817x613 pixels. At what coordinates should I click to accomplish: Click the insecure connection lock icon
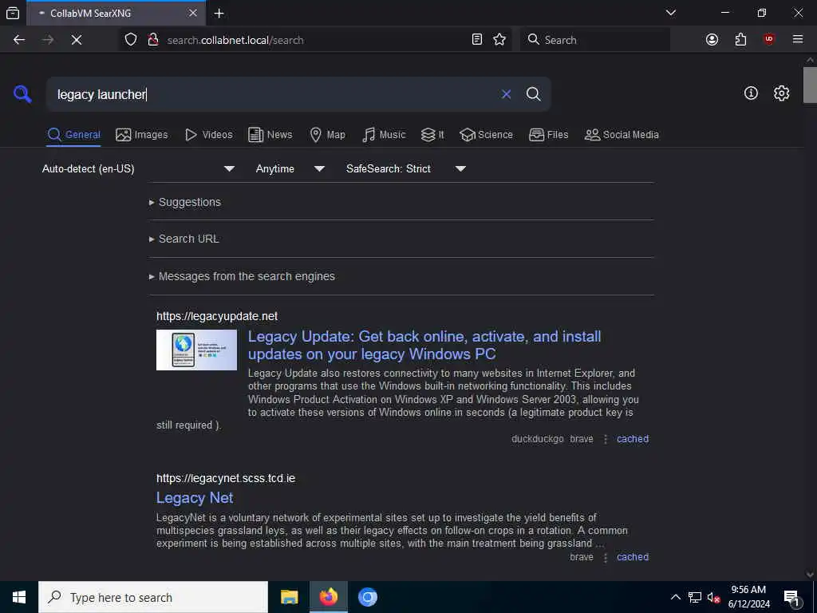[x=152, y=40]
